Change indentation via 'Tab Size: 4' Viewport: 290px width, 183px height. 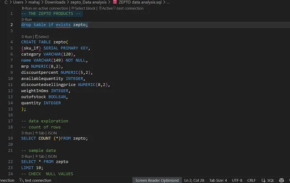click(x=218, y=180)
